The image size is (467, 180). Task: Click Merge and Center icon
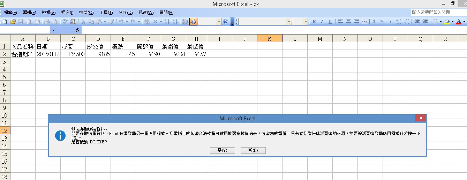pos(364,22)
